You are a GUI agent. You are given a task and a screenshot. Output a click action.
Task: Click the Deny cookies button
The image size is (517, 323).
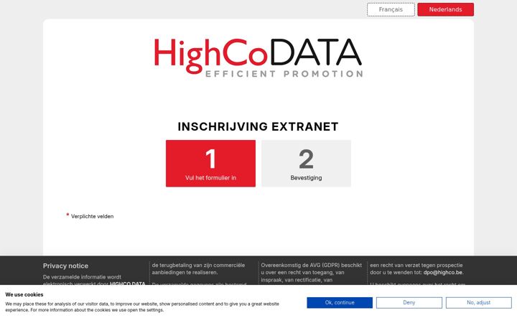click(409, 303)
